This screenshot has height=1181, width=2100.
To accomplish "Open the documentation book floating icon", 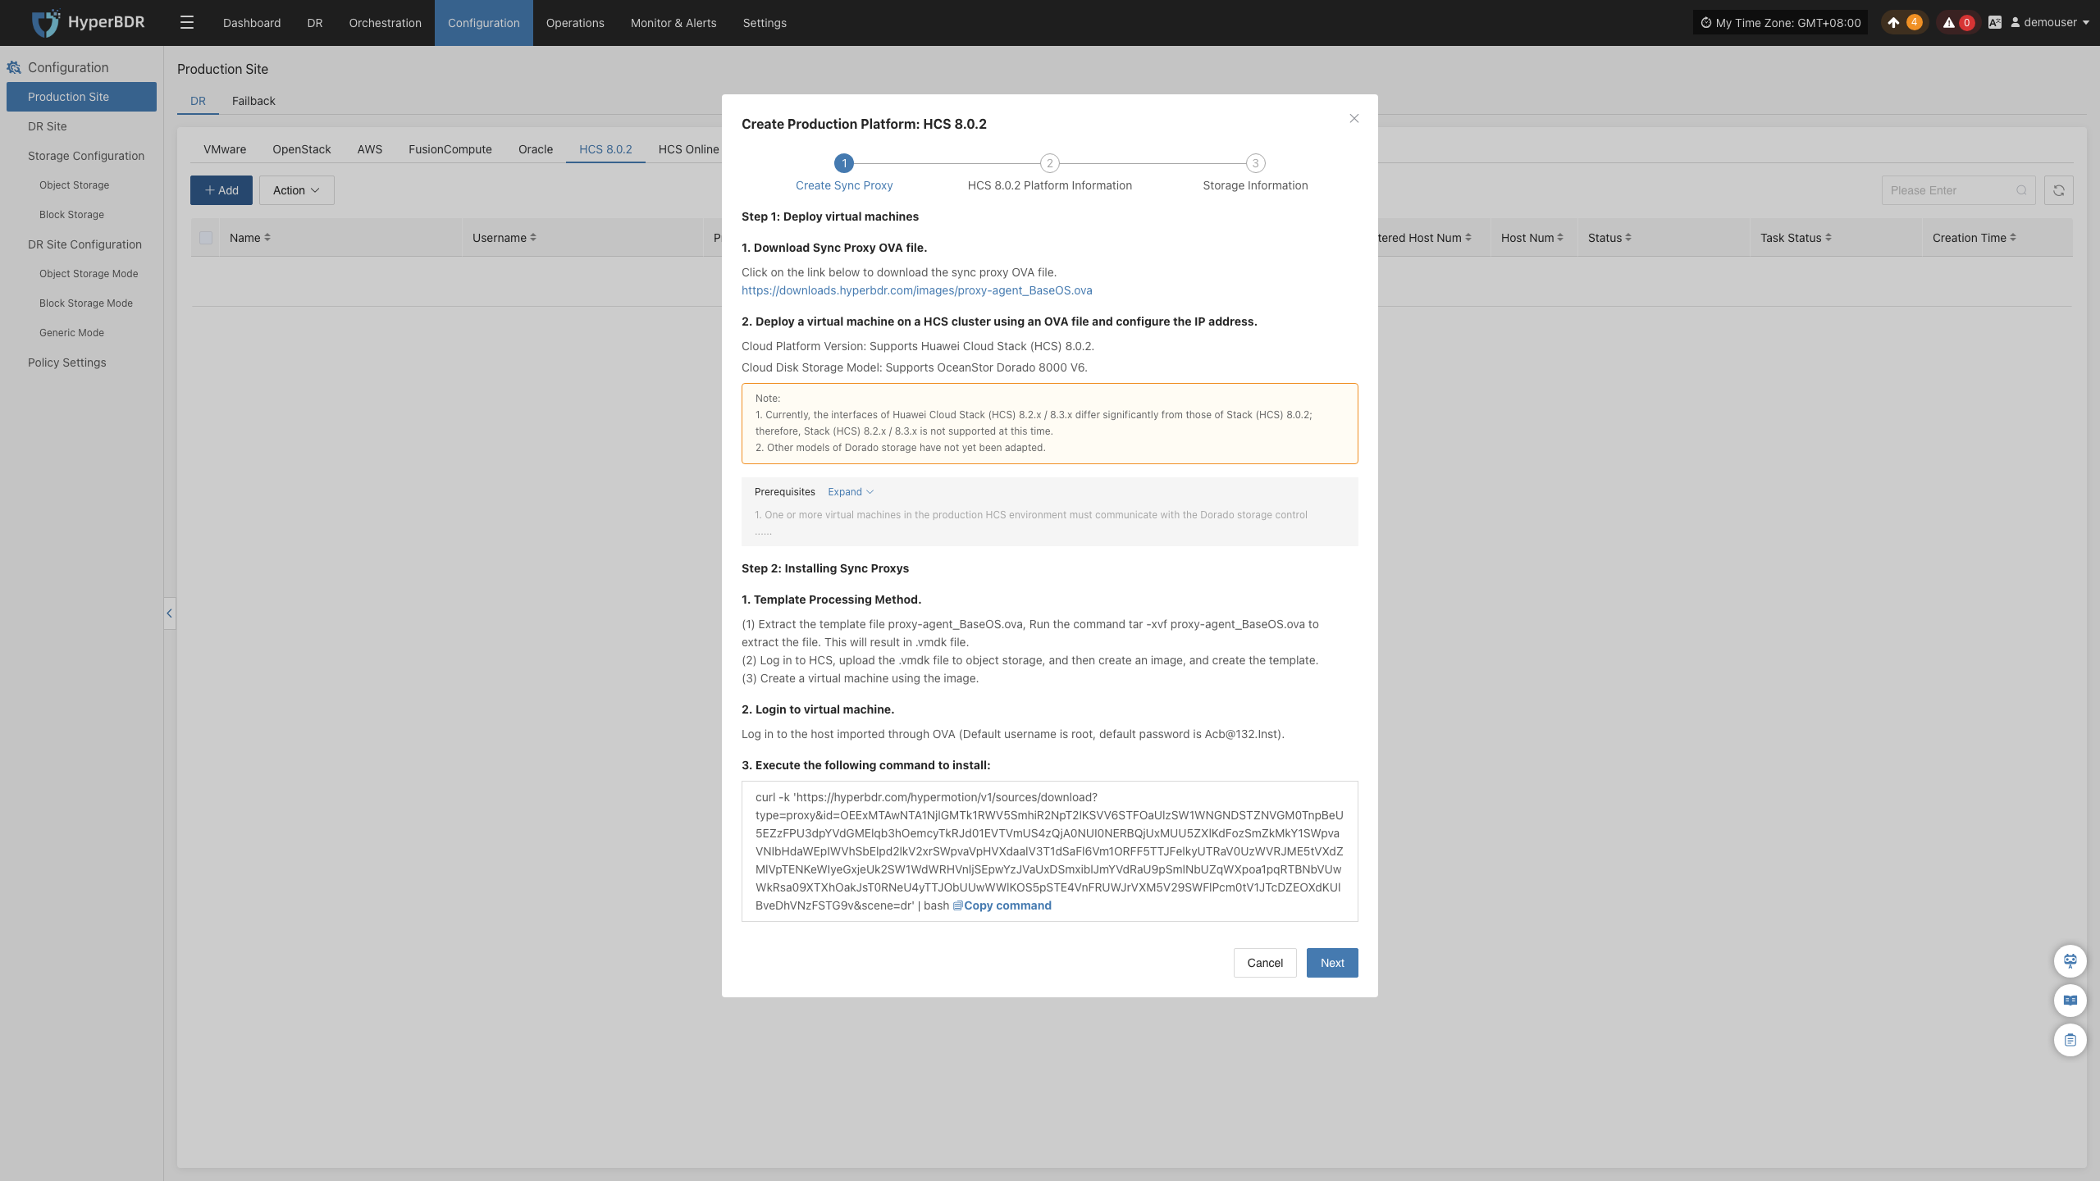I will click(x=2070, y=1001).
